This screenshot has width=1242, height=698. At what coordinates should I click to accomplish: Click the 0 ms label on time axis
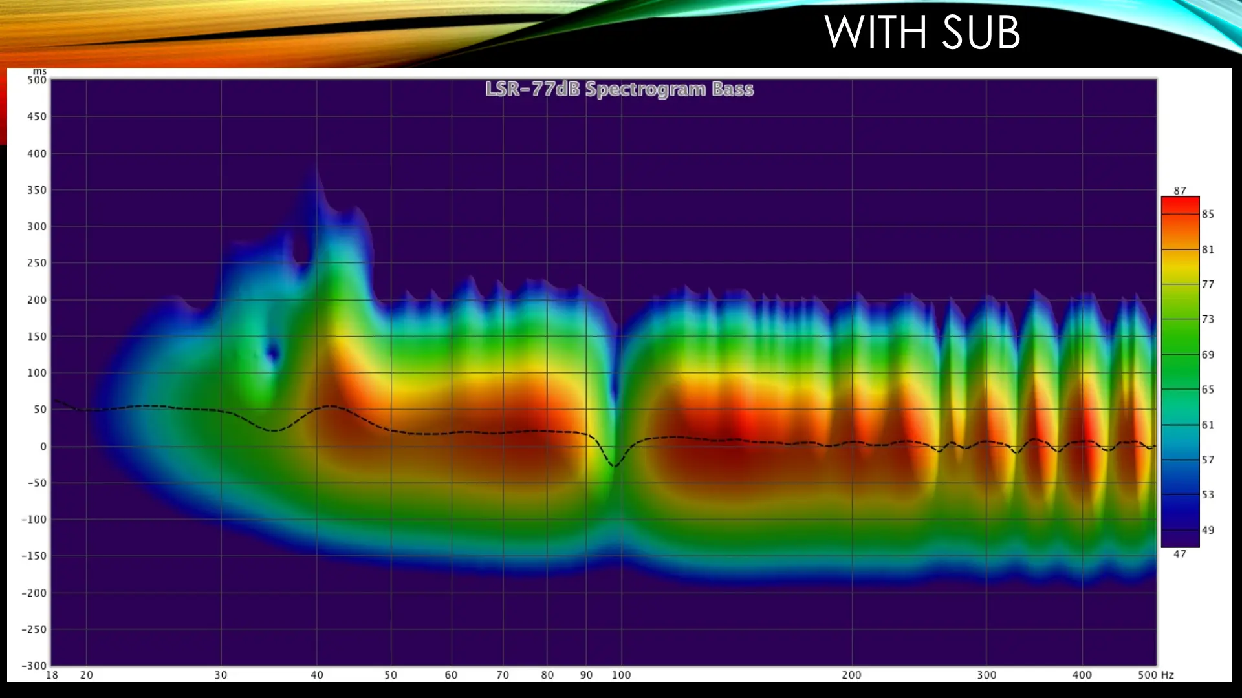pyautogui.click(x=43, y=447)
